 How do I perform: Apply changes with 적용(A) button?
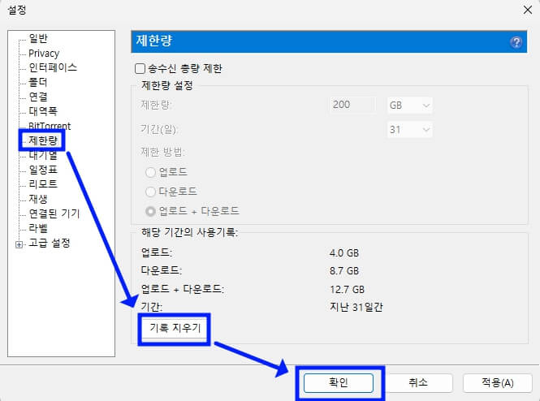pos(497,383)
